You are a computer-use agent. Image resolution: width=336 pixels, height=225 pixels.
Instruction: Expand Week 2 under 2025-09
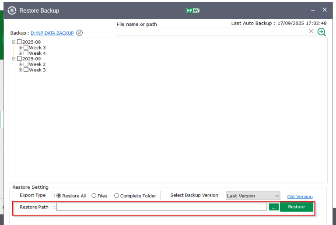tap(21, 64)
